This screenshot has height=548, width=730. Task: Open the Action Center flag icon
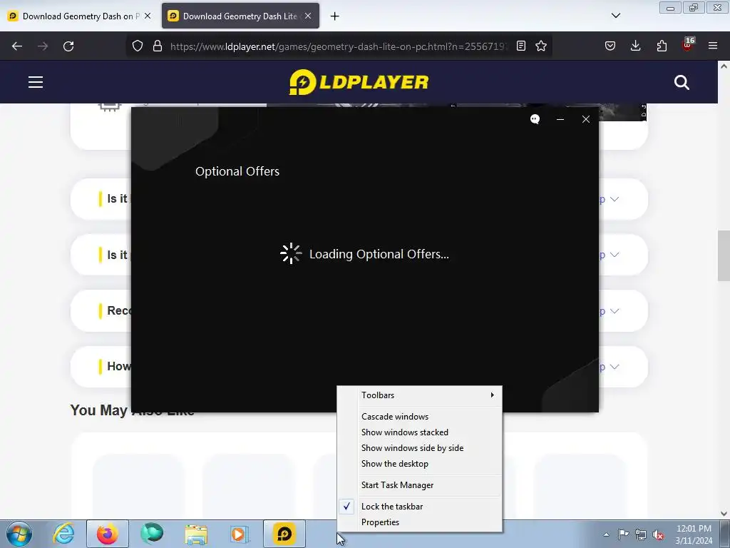pos(623,534)
